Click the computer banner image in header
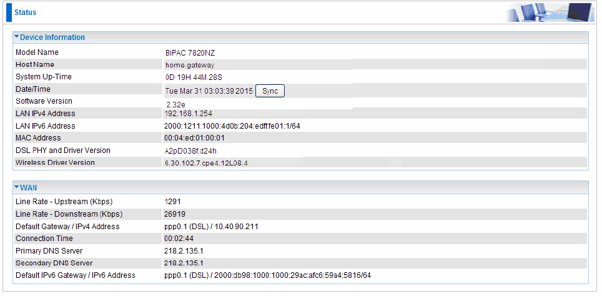This screenshot has height=296, width=602. tap(550, 12)
